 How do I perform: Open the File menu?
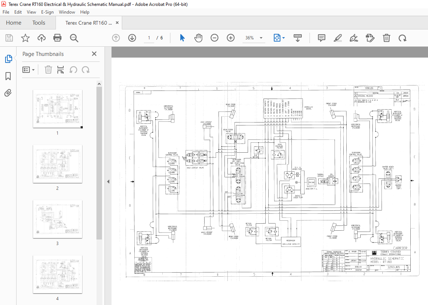point(6,12)
